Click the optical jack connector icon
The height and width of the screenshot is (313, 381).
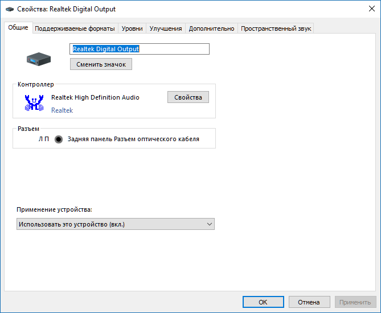[59, 139]
